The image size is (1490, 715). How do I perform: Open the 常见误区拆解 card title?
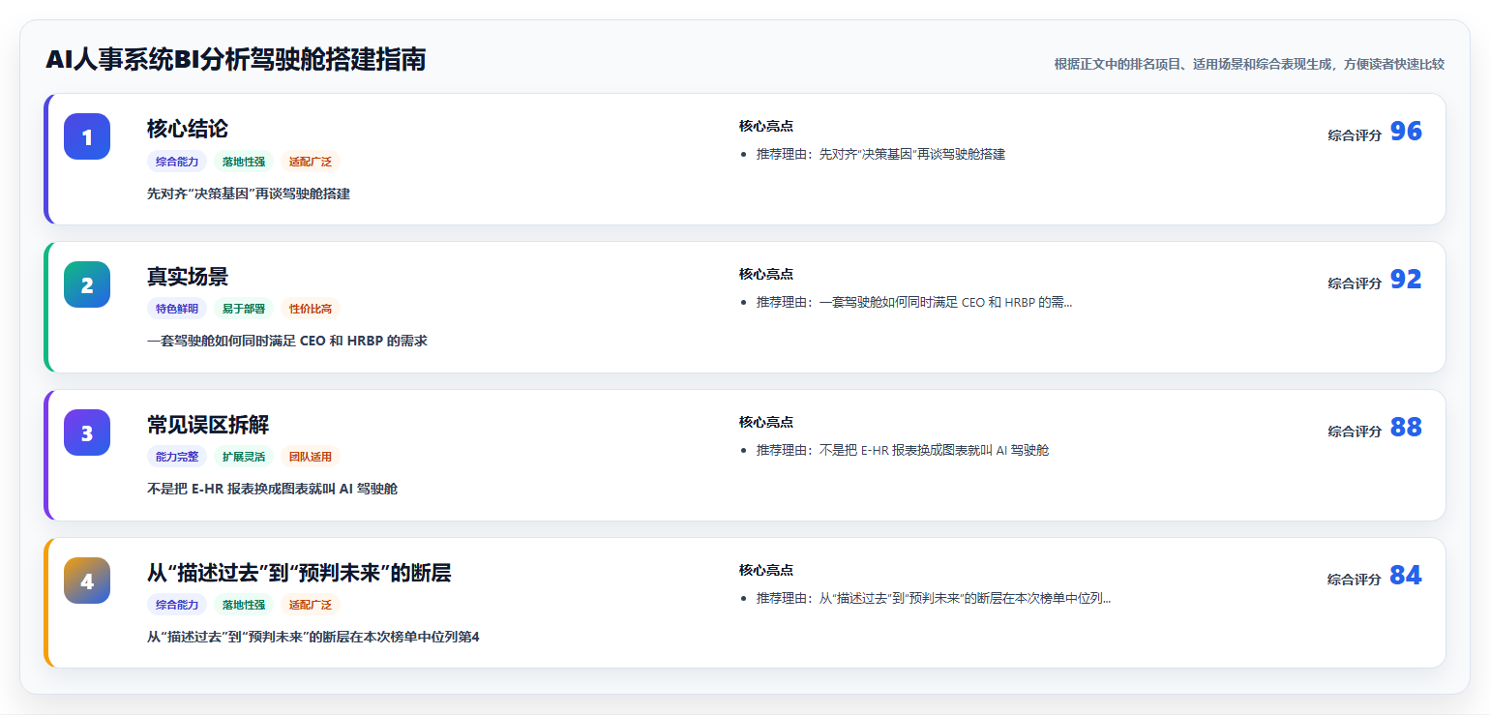pos(208,425)
